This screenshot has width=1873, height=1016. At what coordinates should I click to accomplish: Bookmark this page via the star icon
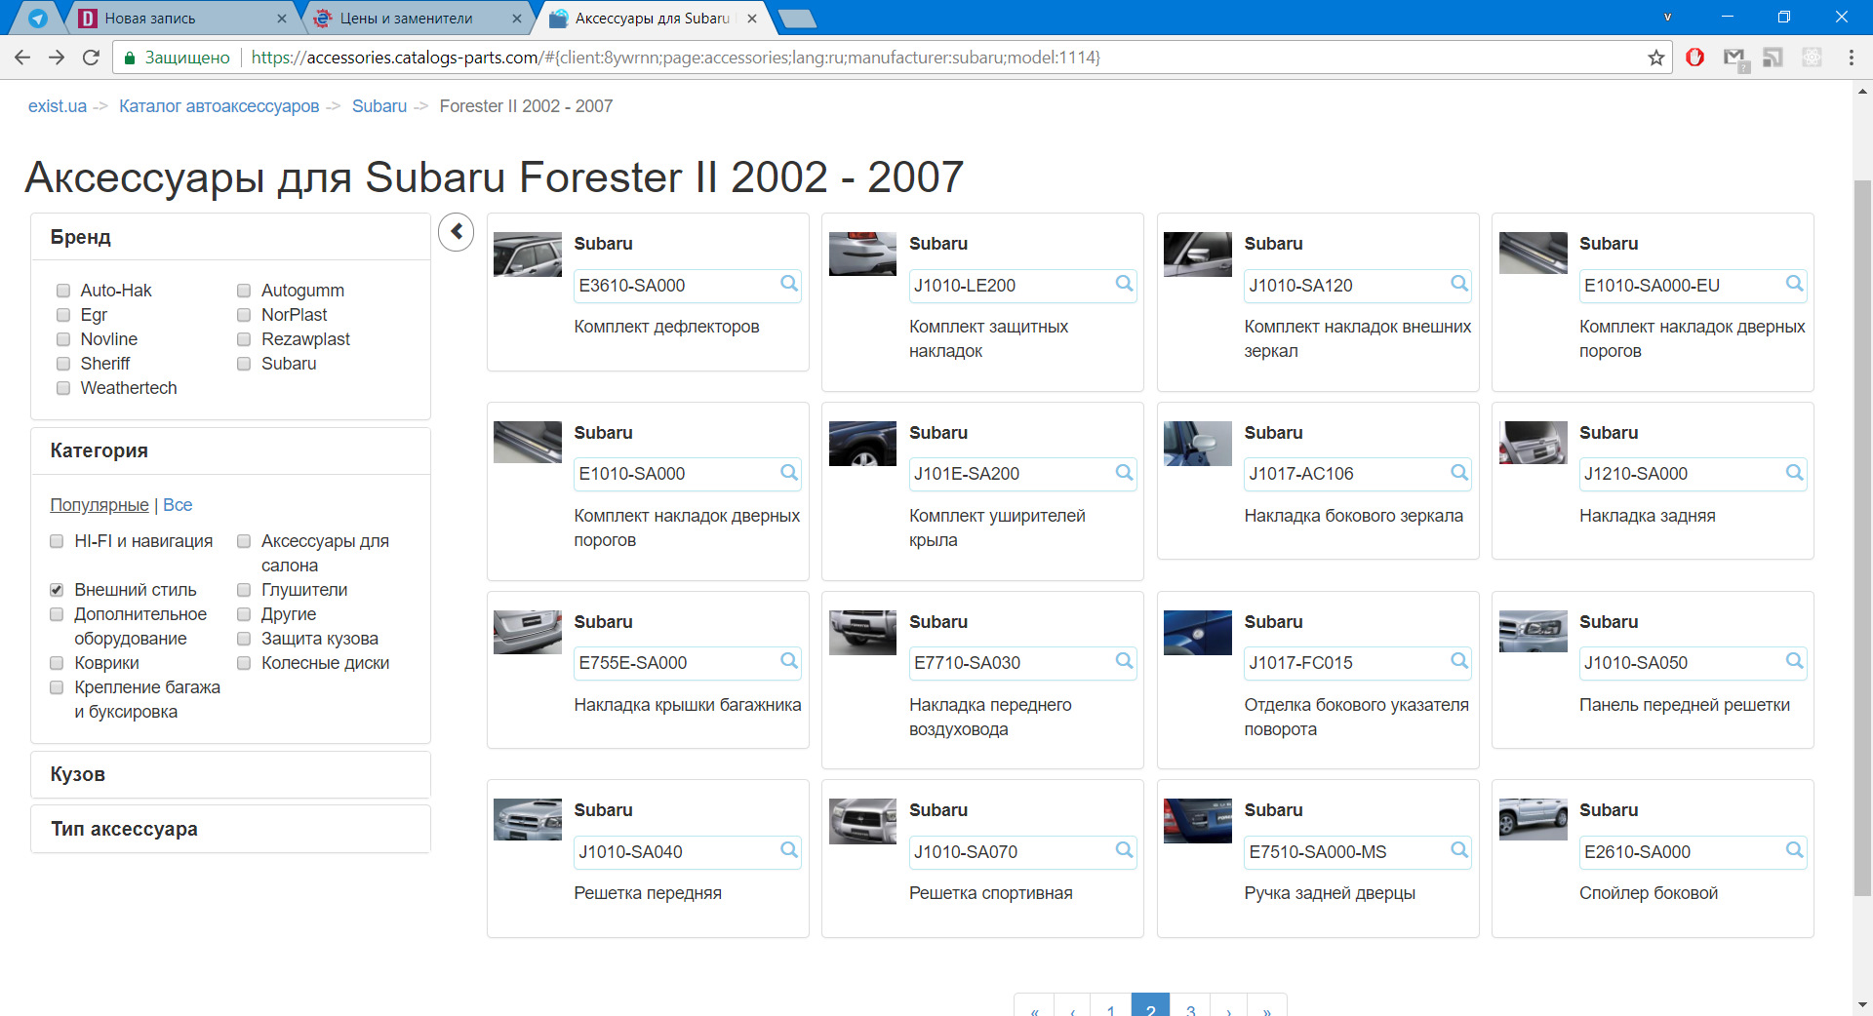(1655, 58)
